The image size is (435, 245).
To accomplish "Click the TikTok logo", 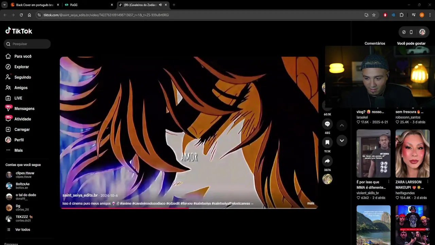I will [x=19, y=31].
